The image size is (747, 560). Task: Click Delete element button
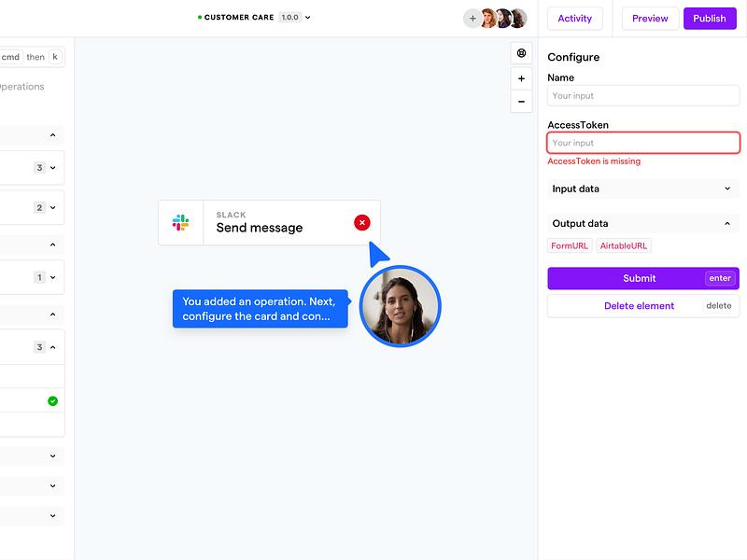(x=643, y=306)
